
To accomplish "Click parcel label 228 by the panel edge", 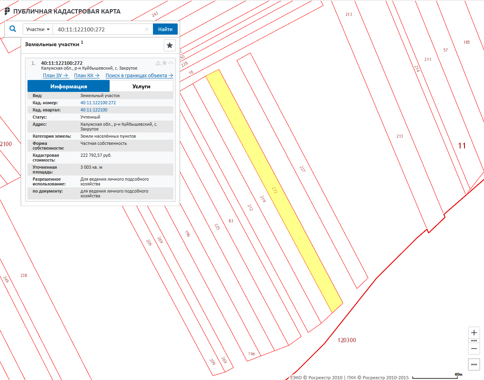I will [184, 64].
